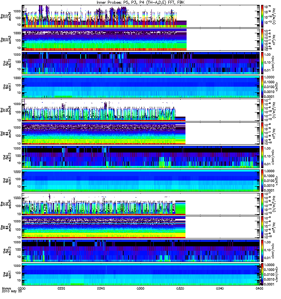Click the nT²/Hz unit label of tha scm3
Screen dimensions: 281x299
274,40
